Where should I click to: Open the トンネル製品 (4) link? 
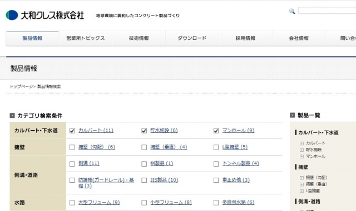coord(241,163)
